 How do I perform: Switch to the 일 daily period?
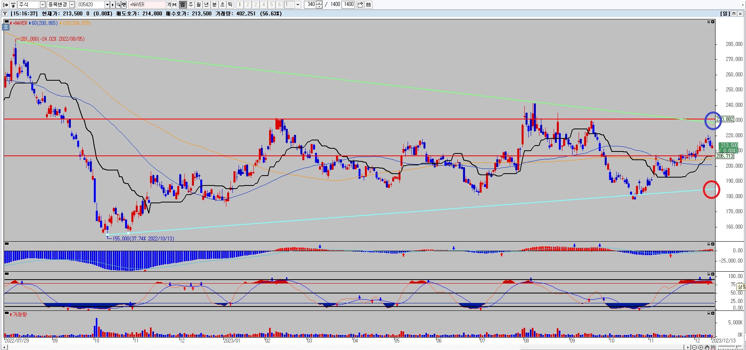pyautogui.click(x=182, y=5)
